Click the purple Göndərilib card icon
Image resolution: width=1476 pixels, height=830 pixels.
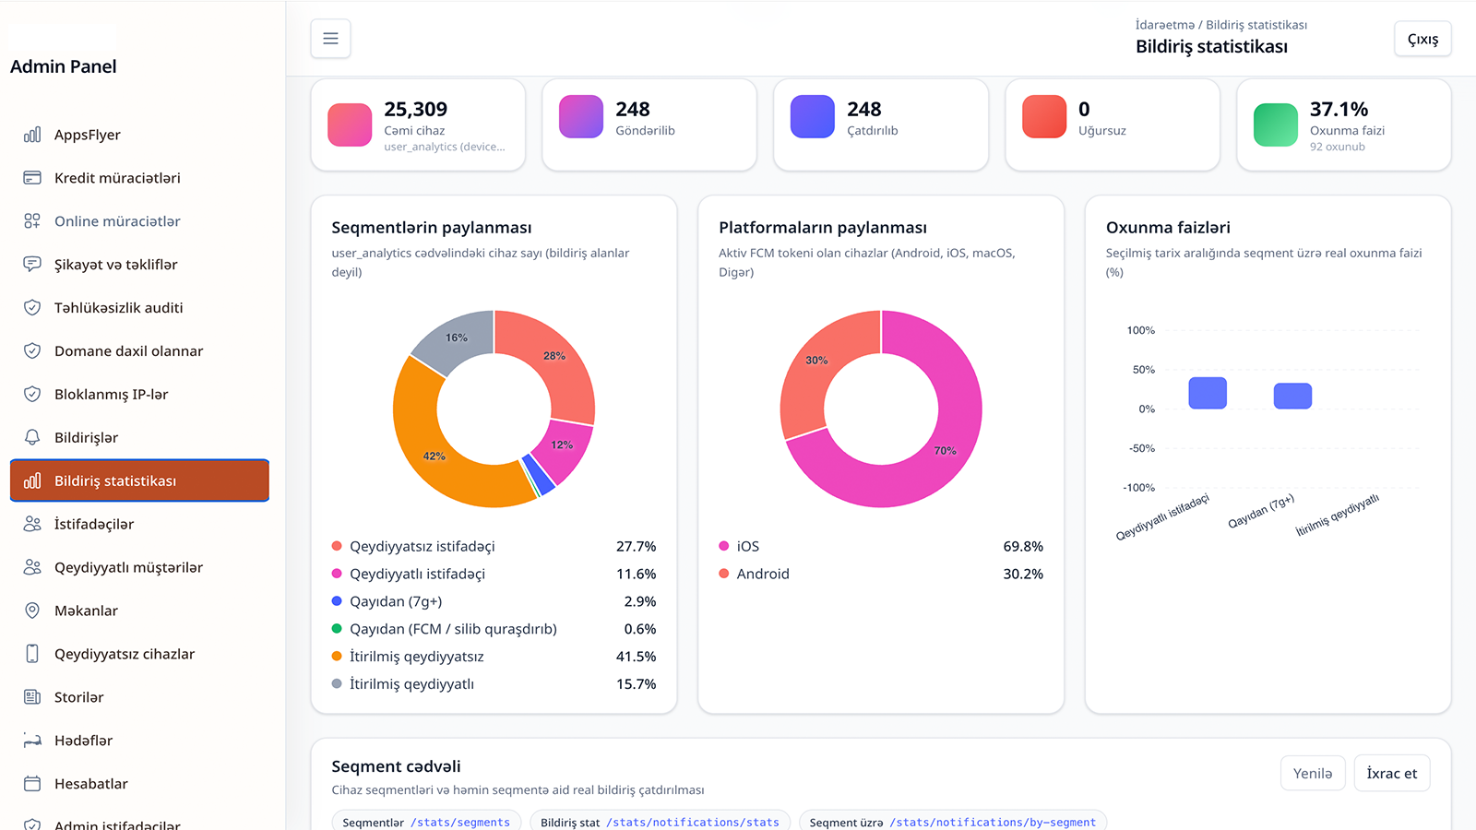click(581, 116)
